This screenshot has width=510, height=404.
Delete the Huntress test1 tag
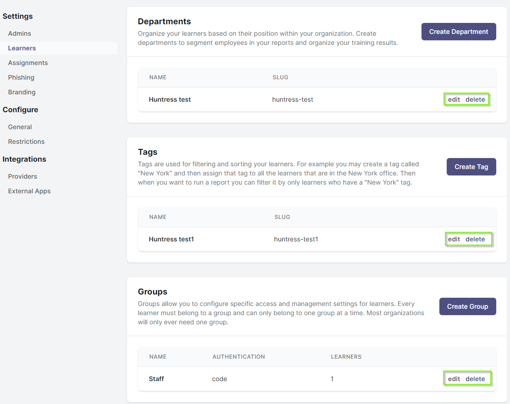click(475, 239)
